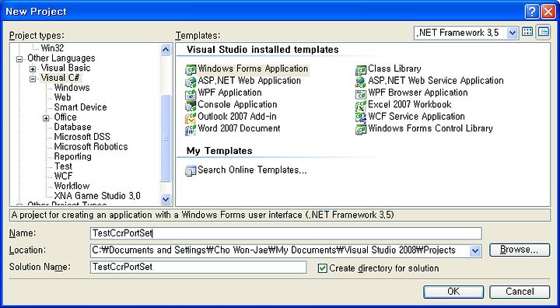The width and height of the screenshot is (560, 308).
Task: Click the Search Online Templates icon
Action: tap(191, 171)
